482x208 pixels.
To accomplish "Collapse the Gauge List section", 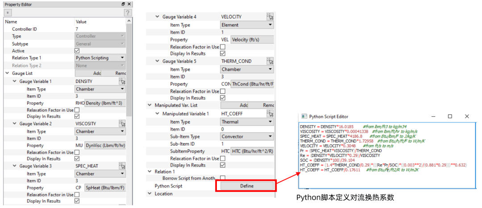I will pyautogui.click(x=7, y=73).
